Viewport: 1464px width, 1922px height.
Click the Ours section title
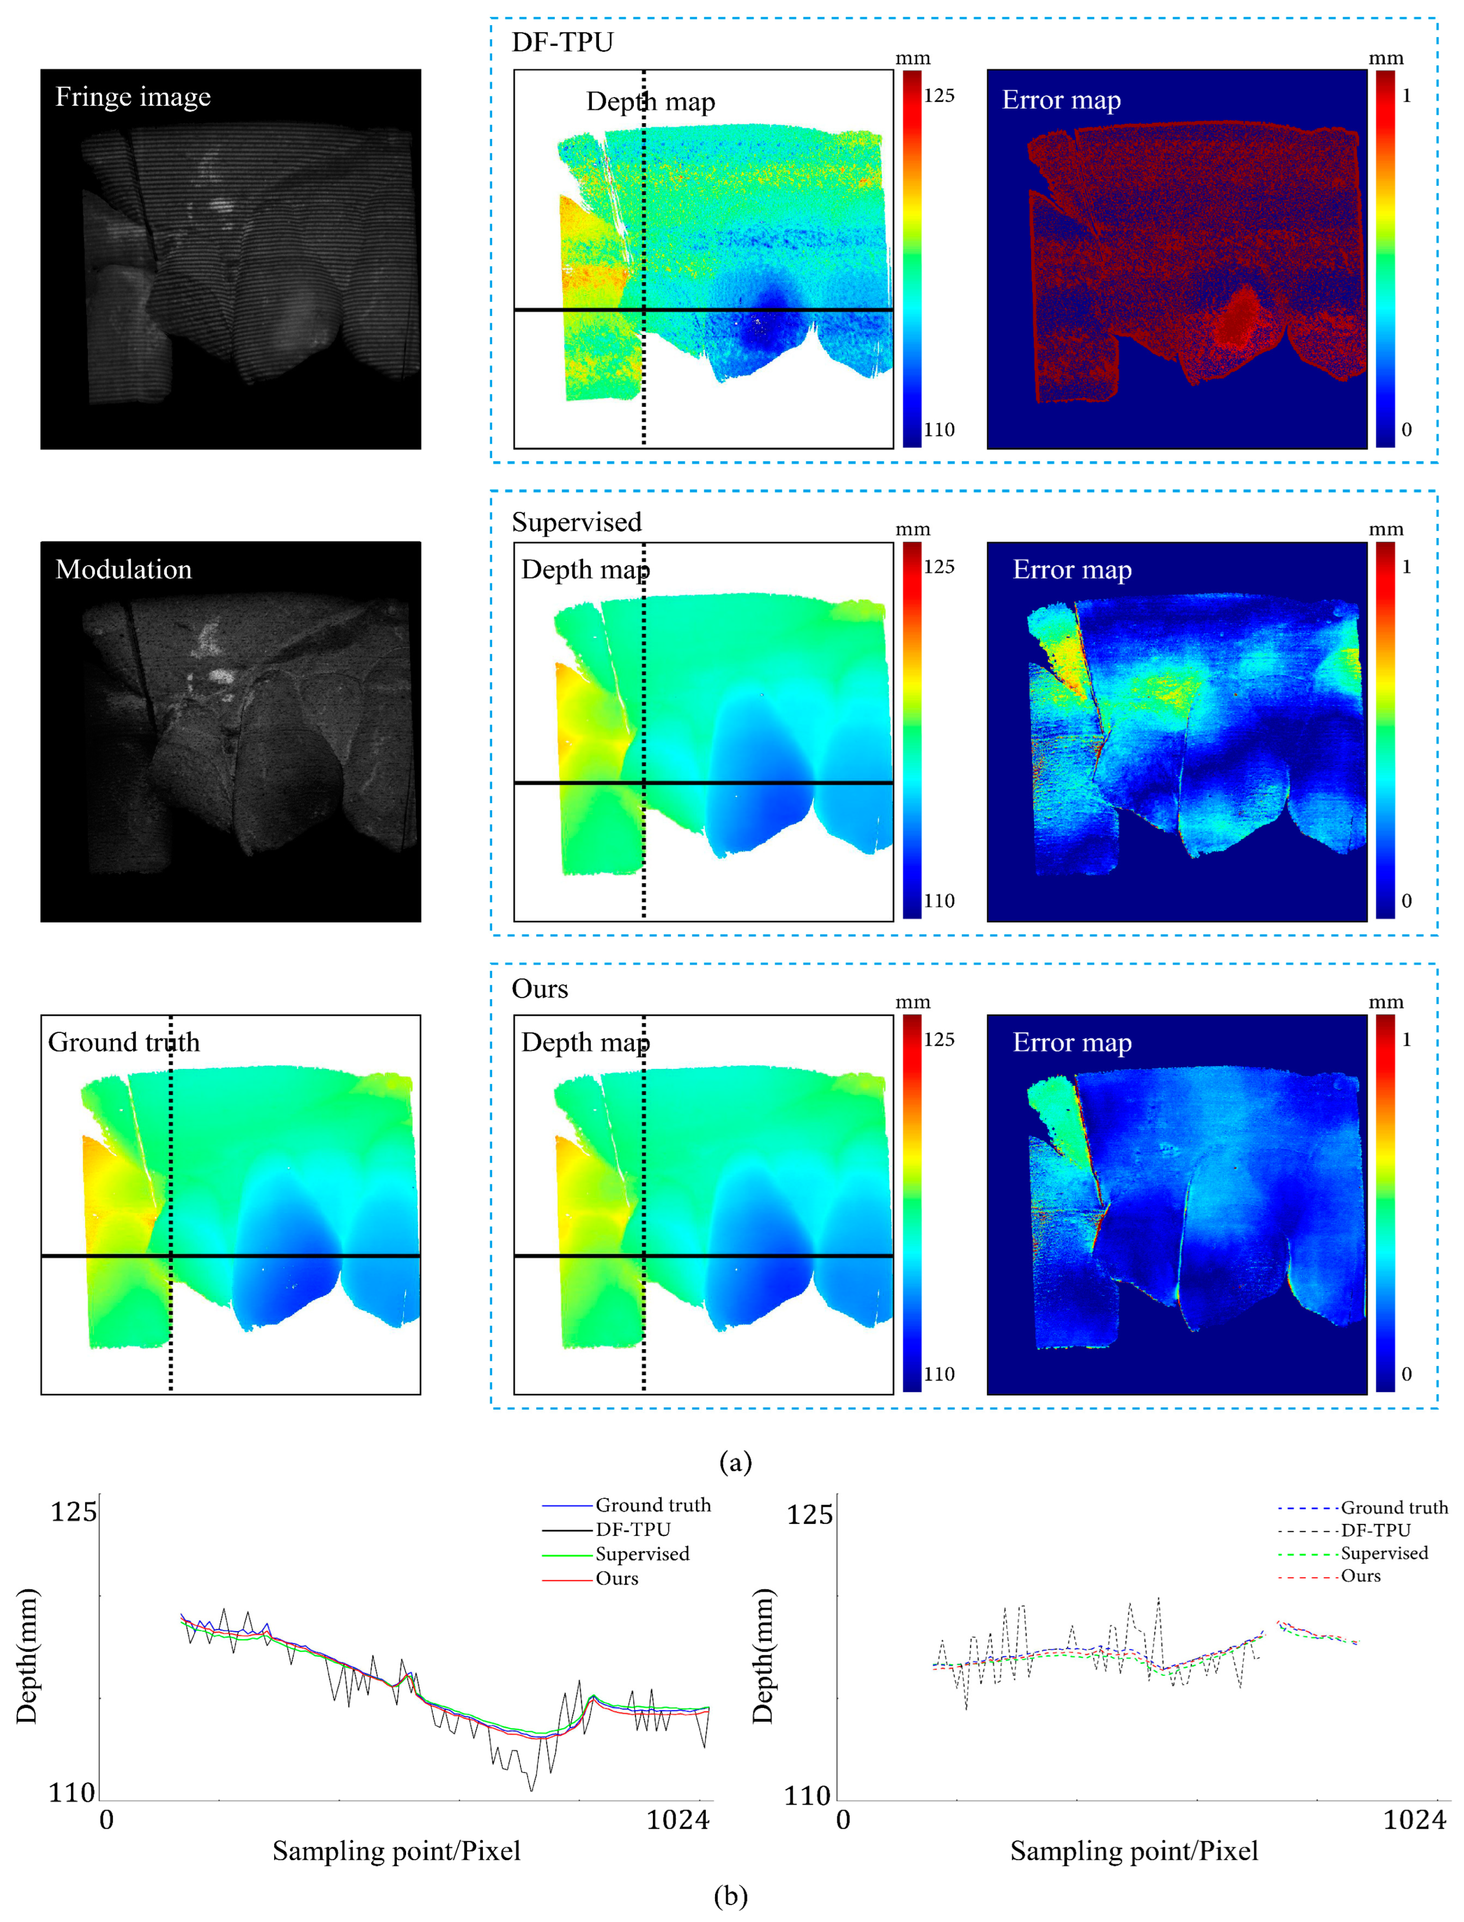tap(539, 989)
